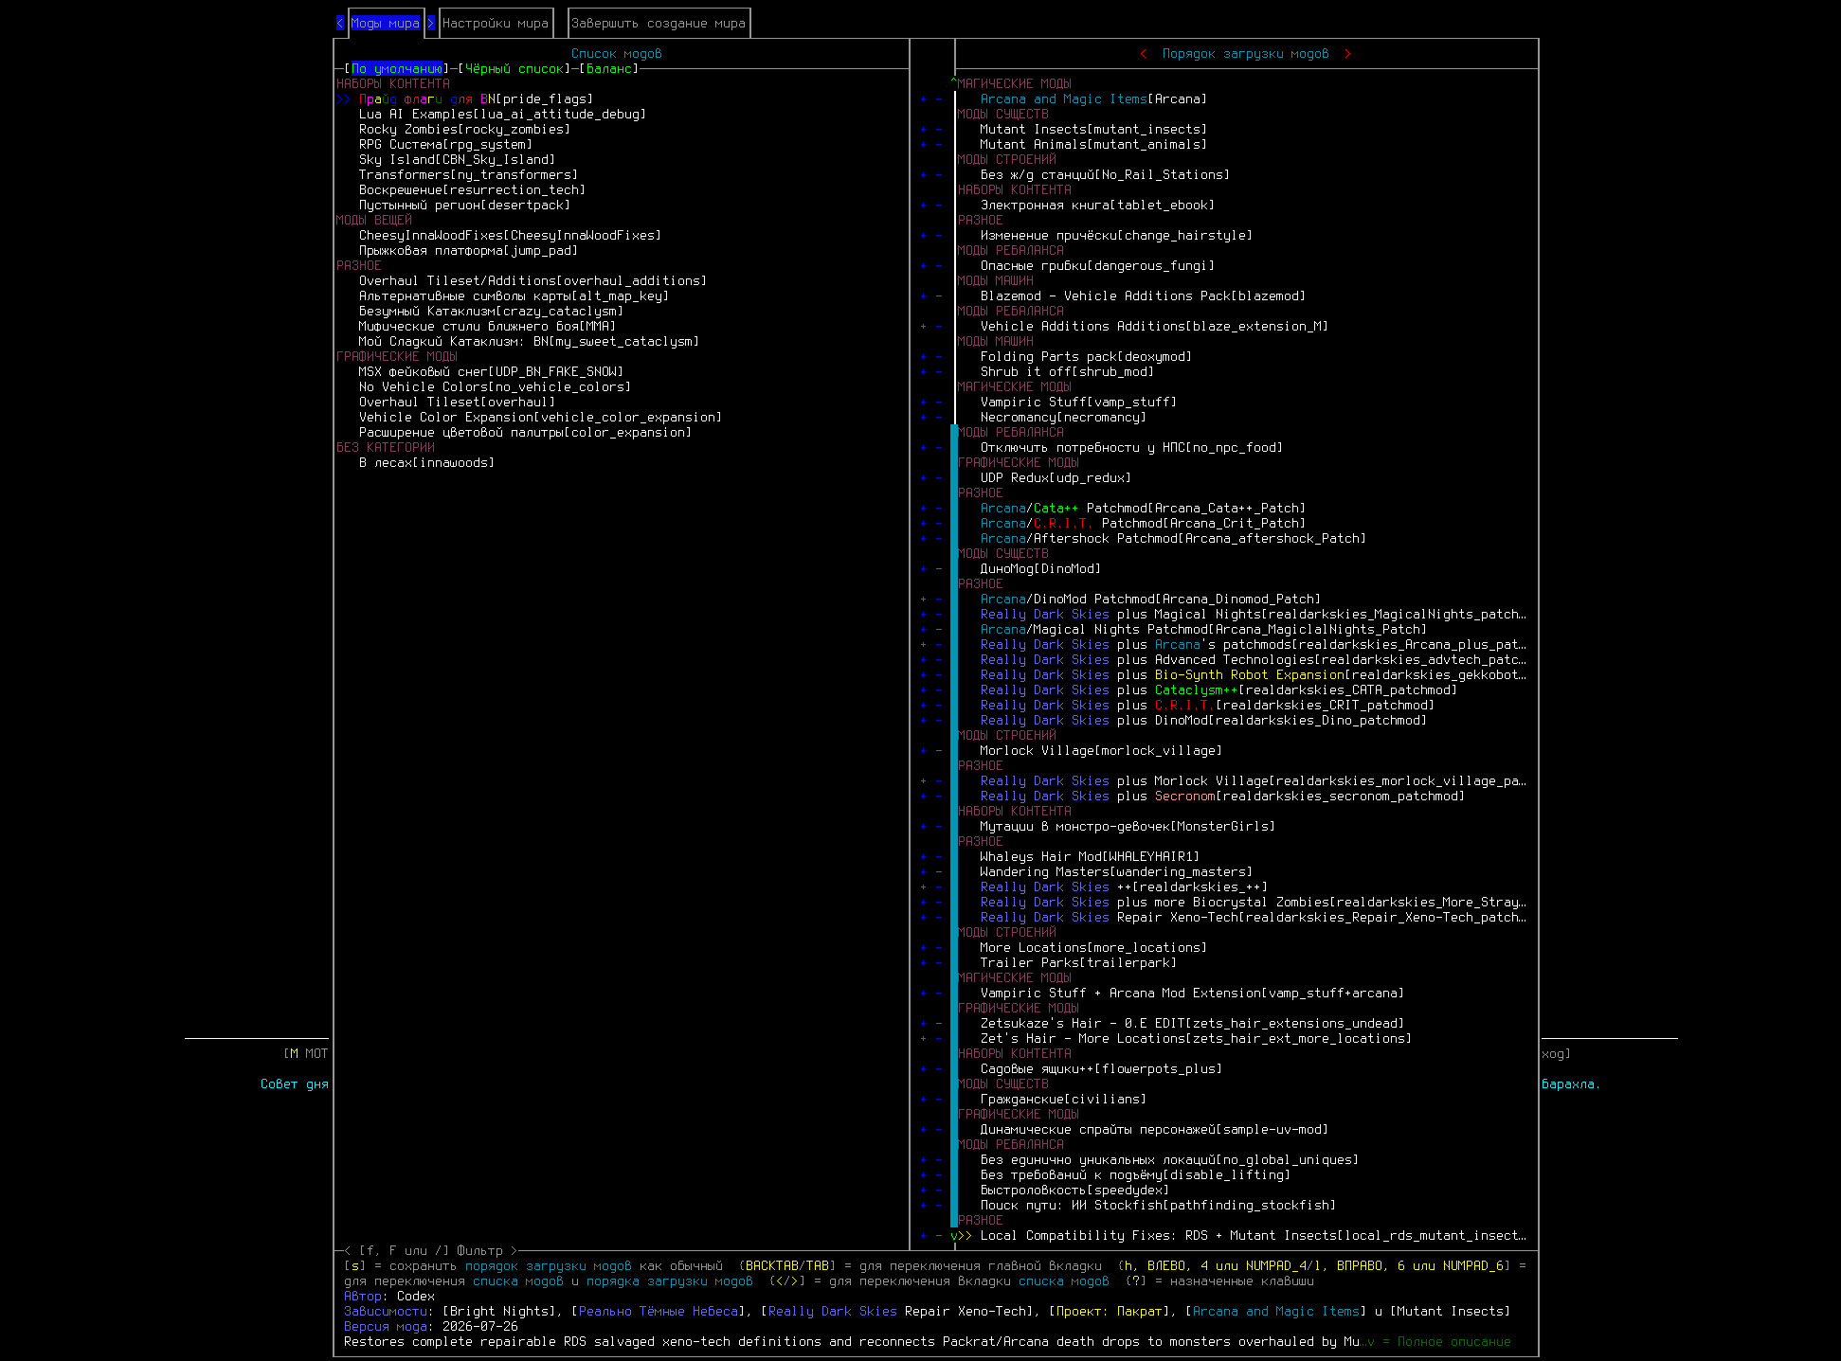Select Rocky Zombies mod
1841x1361 pixels.
(465, 130)
